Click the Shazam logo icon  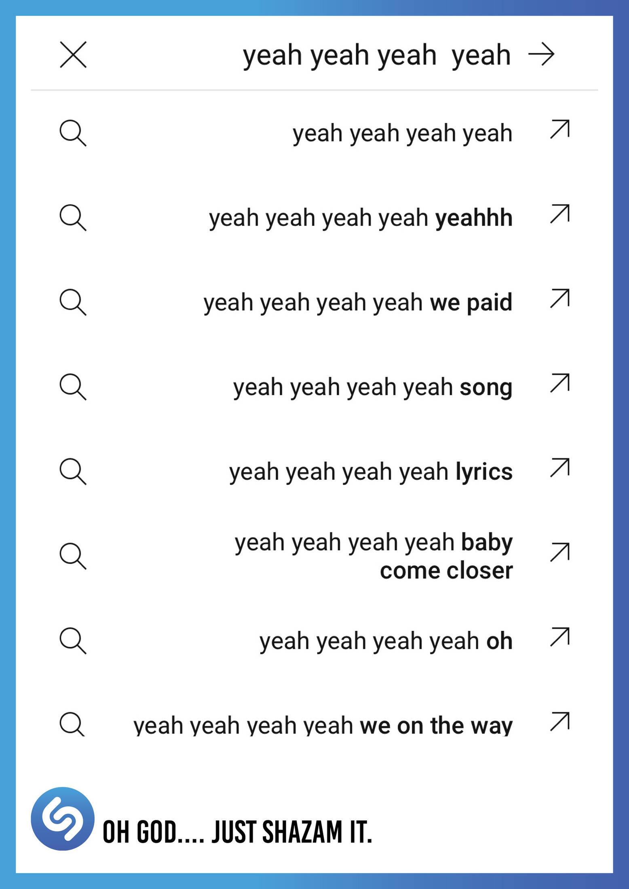pyautogui.click(x=63, y=819)
